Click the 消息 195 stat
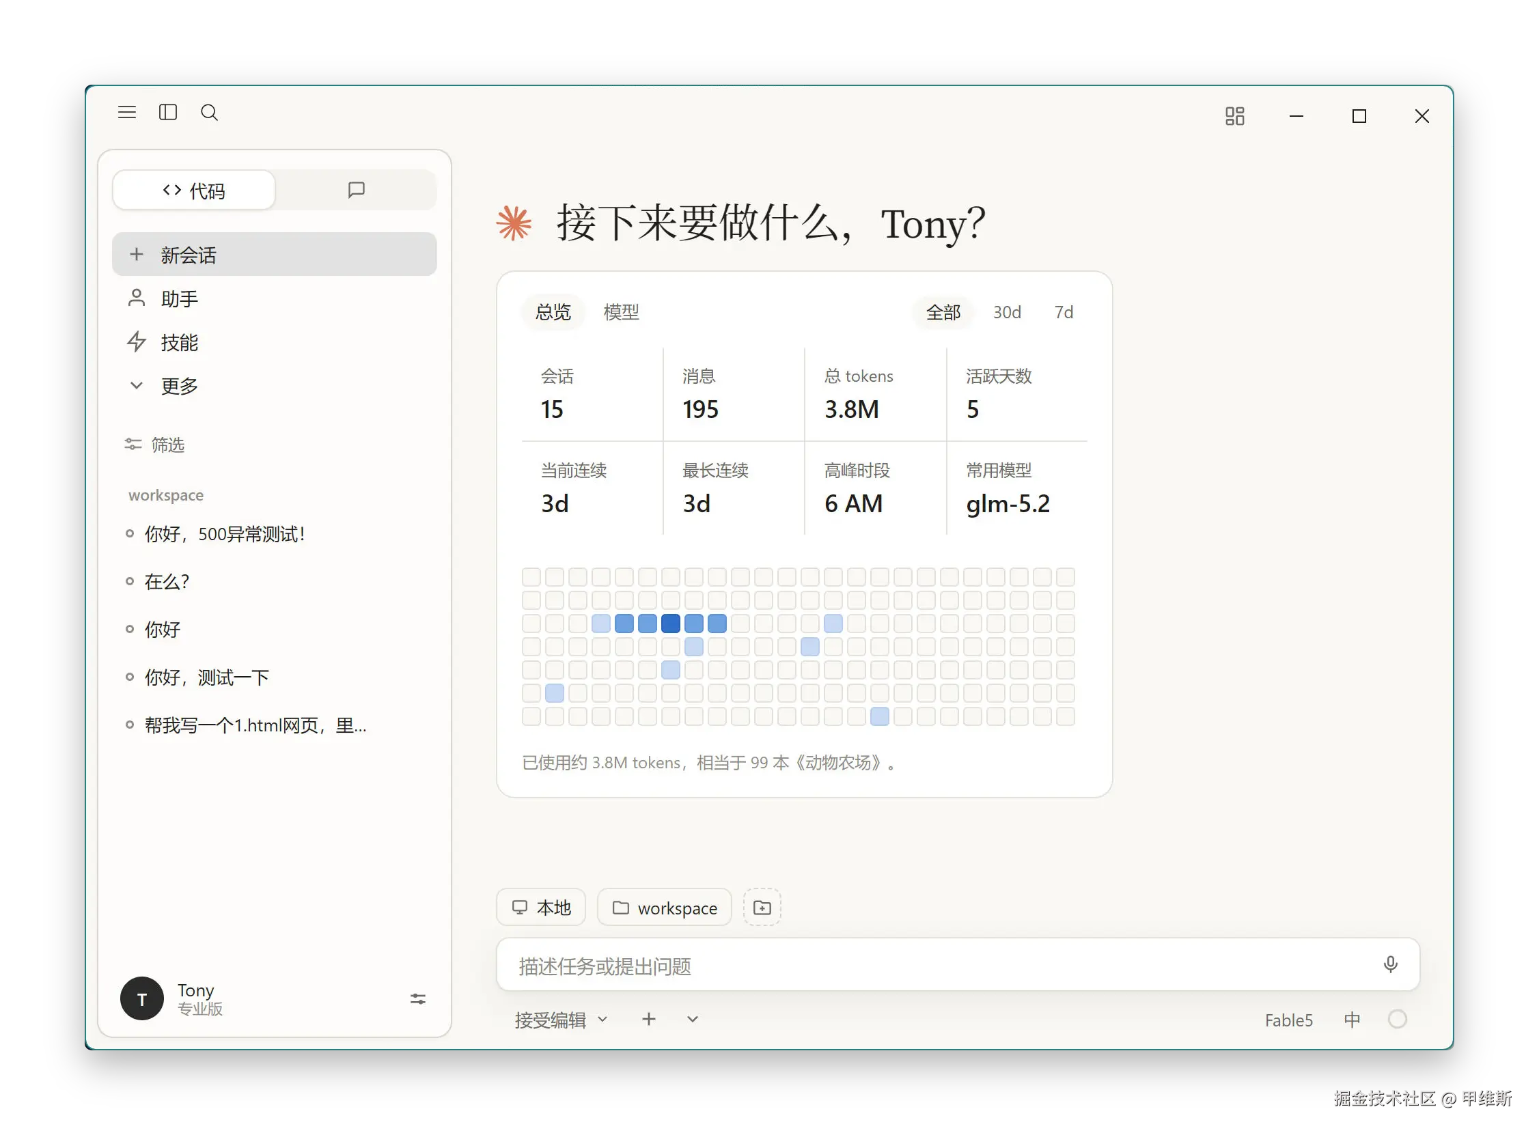Viewport: 1539px width, 1135px height. [x=734, y=394]
